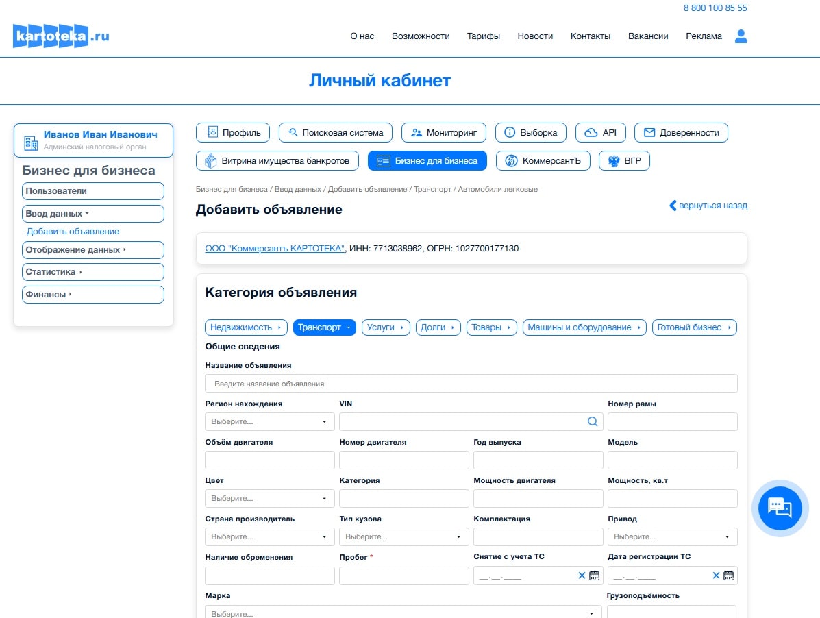The image size is (820, 618).
Task: Click the kartoteka.ru logo
Action: tap(61, 36)
